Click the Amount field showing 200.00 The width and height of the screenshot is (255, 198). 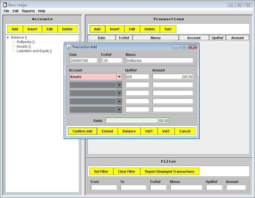pyautogui.click(x=173, y=77)
